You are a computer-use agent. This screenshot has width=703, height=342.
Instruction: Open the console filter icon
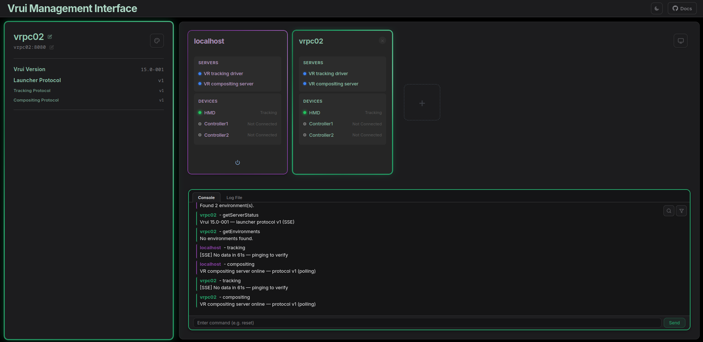(681, 211)
